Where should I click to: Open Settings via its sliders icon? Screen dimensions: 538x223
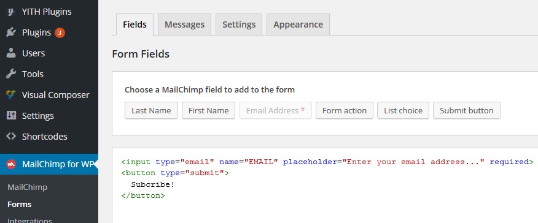click(11, 116)
